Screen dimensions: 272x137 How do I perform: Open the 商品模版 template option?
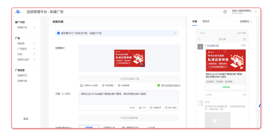pyautogui.click(x=108, y=86)
